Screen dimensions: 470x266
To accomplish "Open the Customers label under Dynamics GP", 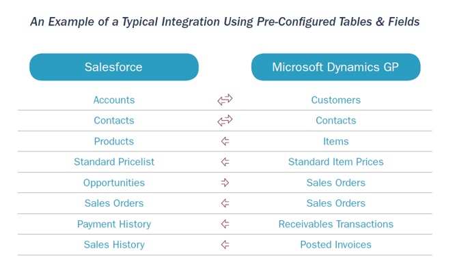I will click(335, 100).
